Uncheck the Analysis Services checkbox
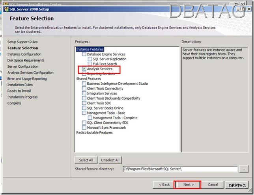The image size is (254, 195). click(84, 69)
